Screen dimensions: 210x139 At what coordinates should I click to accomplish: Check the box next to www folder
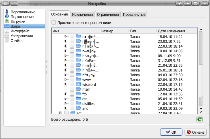(x=72, y=80)
